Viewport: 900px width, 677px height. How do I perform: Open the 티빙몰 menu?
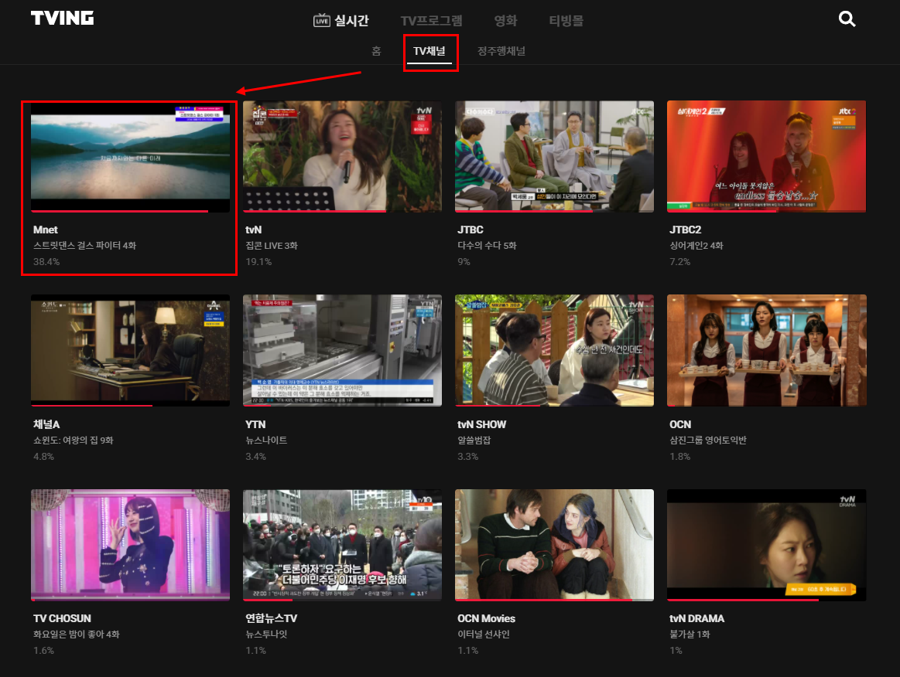(566, 21)
